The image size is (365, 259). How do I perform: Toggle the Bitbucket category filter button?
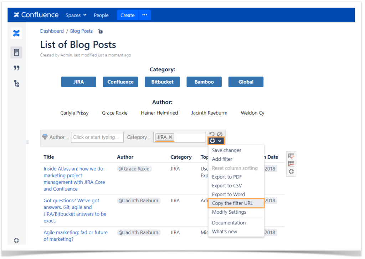pyautogui.click(x=162, y=82)
